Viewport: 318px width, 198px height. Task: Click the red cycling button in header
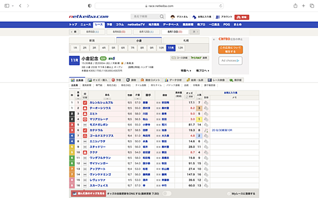point(241,17)
